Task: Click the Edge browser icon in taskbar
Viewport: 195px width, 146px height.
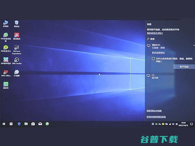Action: [x=19, y=124]
